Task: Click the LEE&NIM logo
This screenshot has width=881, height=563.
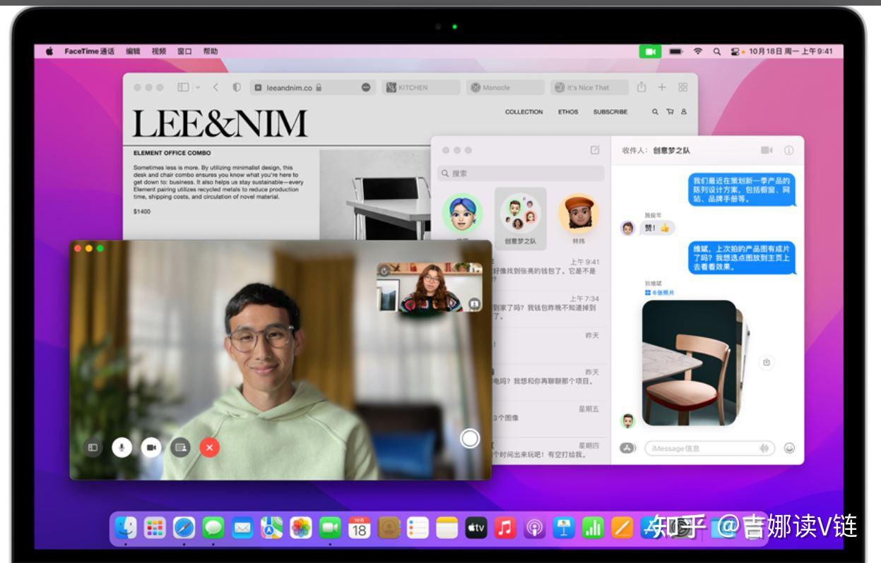Action: point(220,123)
